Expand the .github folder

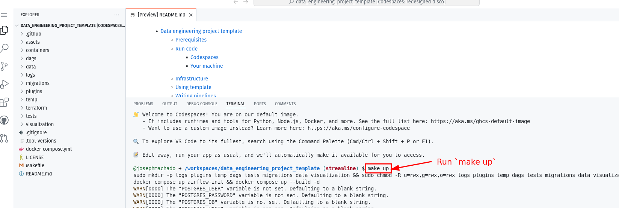[x=33, y=34]
